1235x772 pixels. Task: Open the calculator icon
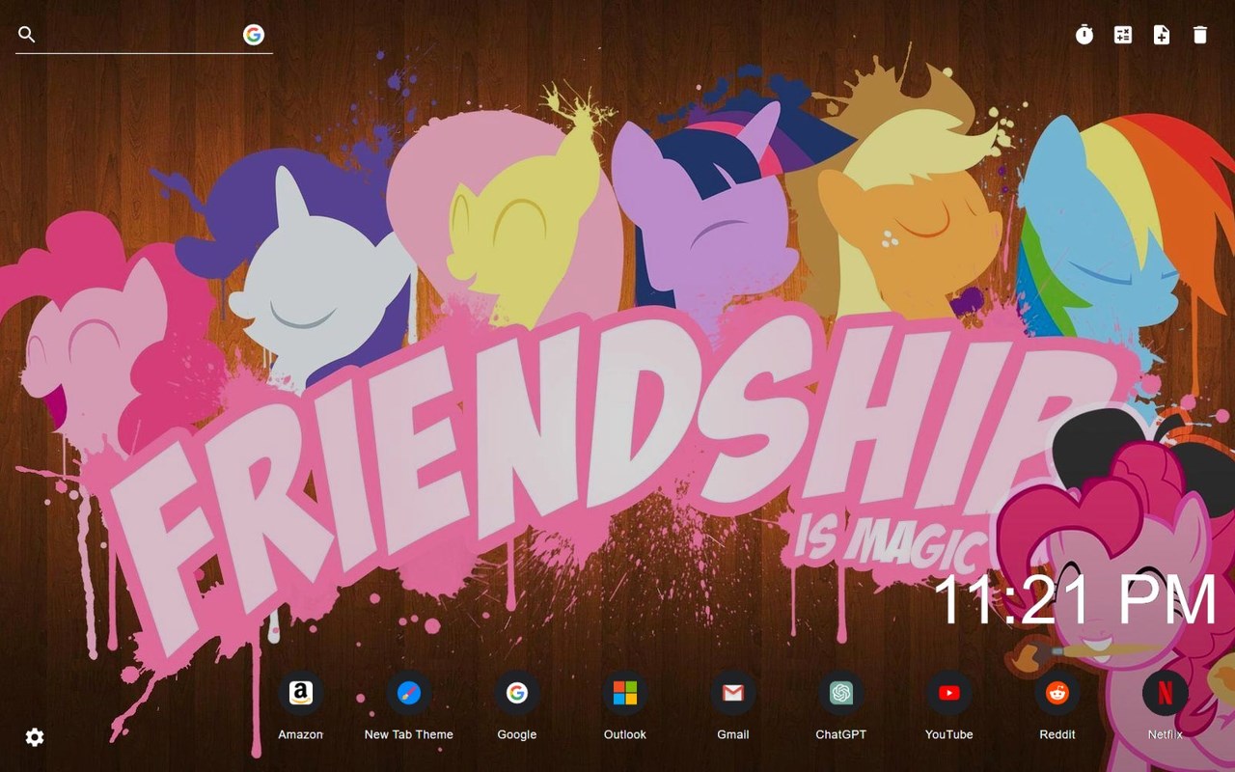pos(1123,35)
